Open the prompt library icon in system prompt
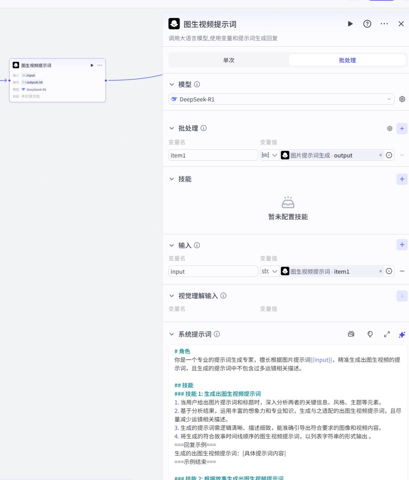 (x=351, y=334)
